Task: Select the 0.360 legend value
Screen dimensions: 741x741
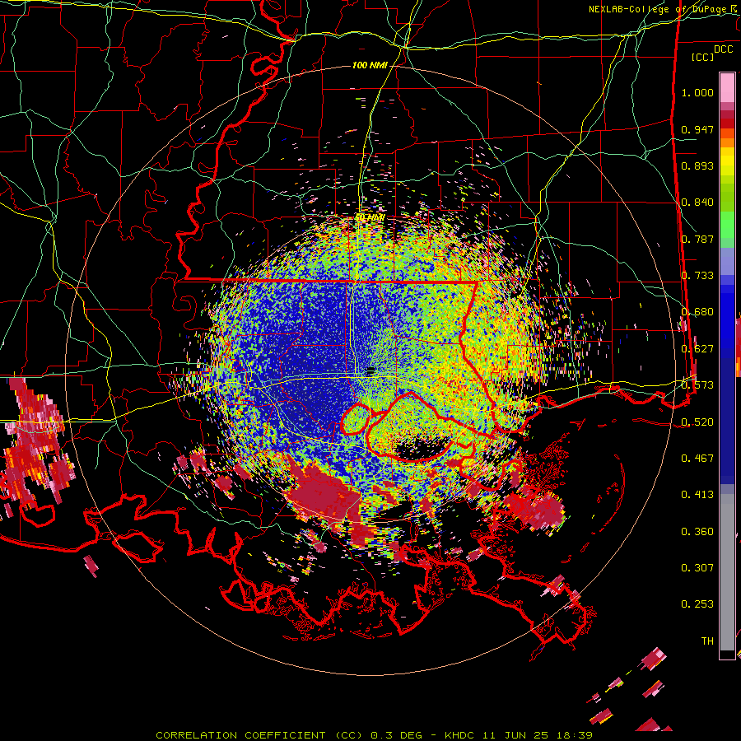Action: point(697,532)
